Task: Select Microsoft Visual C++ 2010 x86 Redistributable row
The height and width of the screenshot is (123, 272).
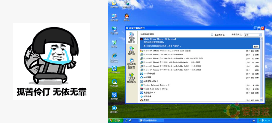Action: [200, 62]
